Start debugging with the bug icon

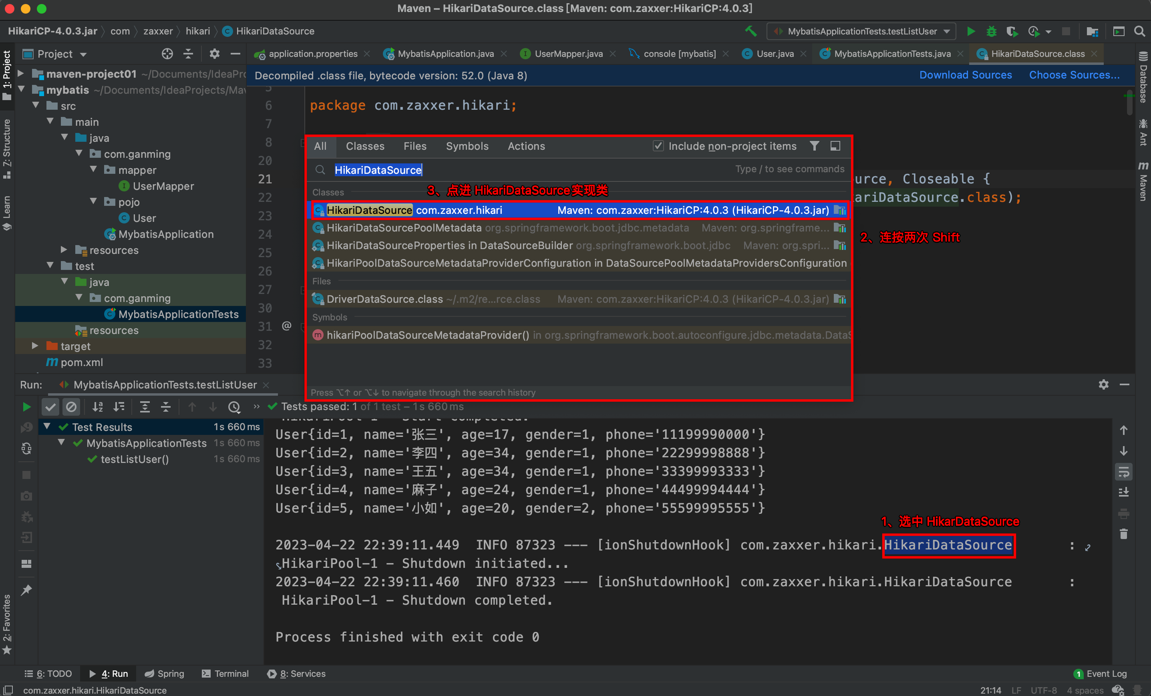click(x=991, y=31)
